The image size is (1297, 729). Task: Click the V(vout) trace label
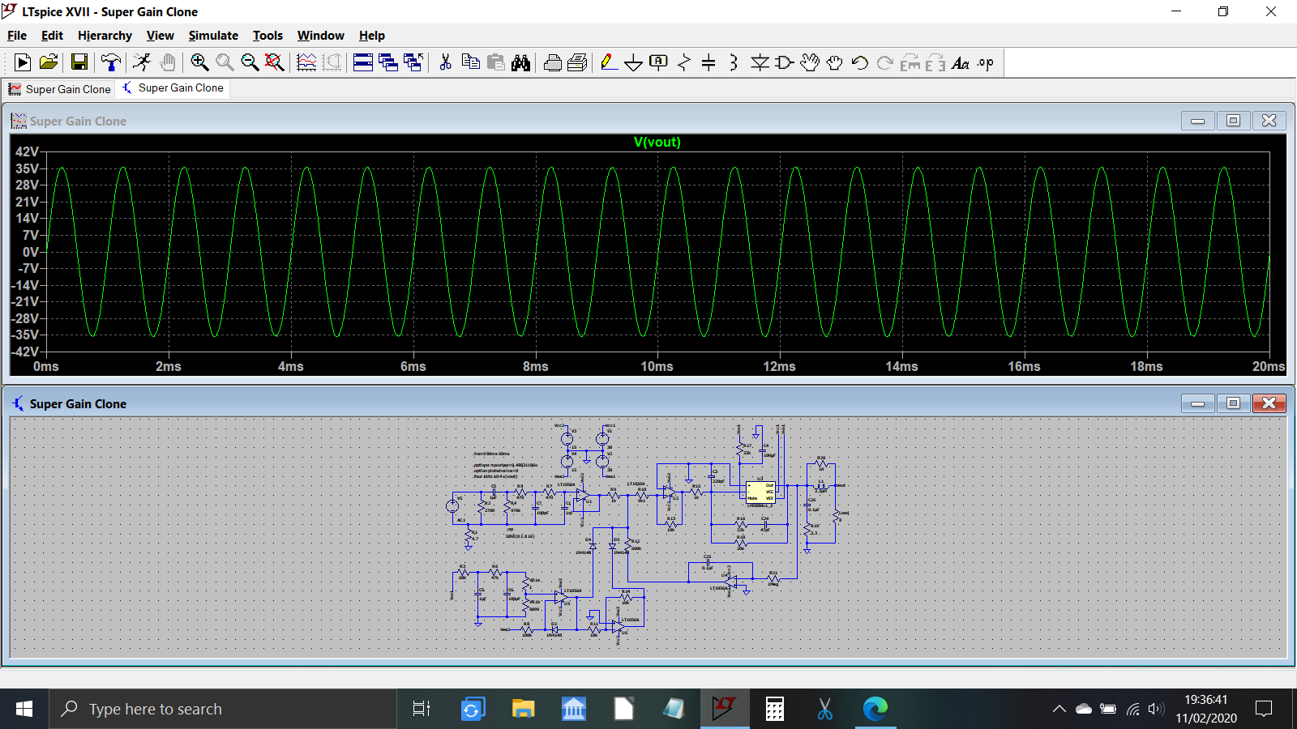pos(657,142)
